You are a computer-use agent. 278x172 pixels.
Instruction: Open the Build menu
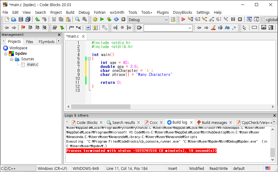point(70,12)
